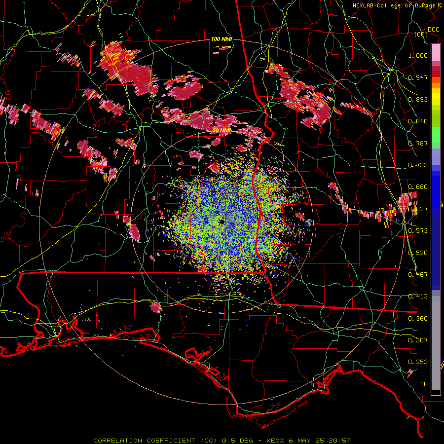444x444 pixels.
Task: Click the black radar site marker at center
Action: (x=222, y=222)
